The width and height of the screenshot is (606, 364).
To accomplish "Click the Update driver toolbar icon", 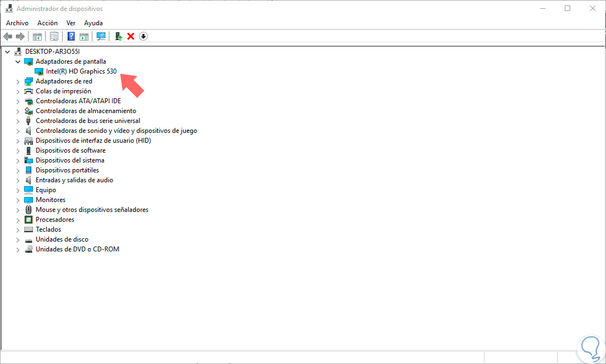I will tap(119, 36).
